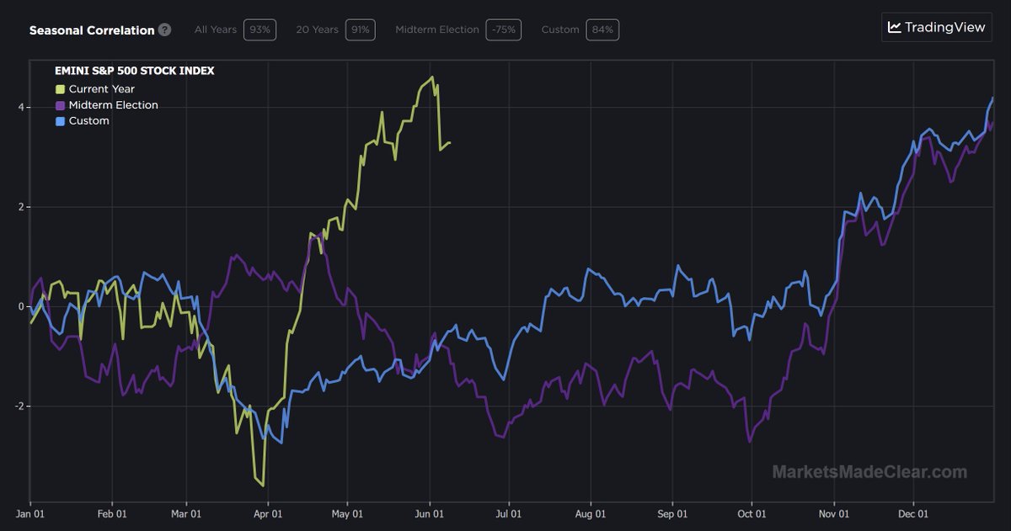This screenshot has width=1011, height=531.
Task: Click the Jun 01 axis label
Action: point(429,513)
